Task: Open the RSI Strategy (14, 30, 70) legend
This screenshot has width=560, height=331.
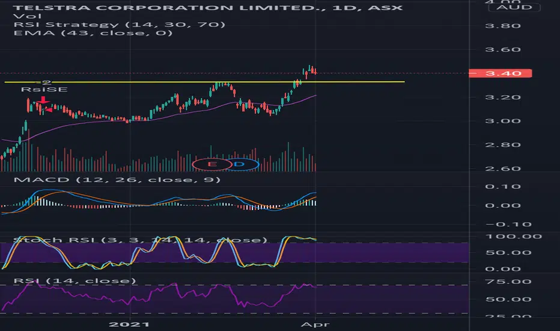Action: [x=120, y=24]
